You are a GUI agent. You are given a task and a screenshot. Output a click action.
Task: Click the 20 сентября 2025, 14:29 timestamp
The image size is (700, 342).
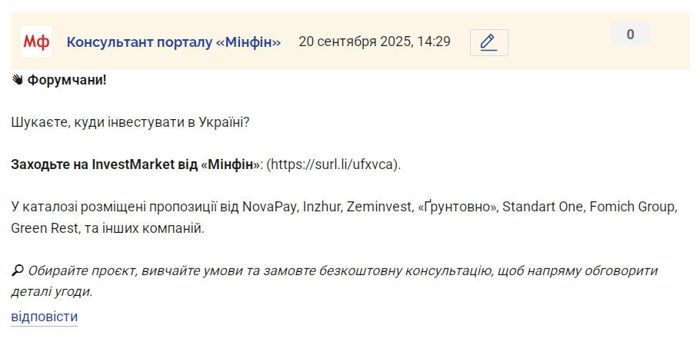pos(375,42)
